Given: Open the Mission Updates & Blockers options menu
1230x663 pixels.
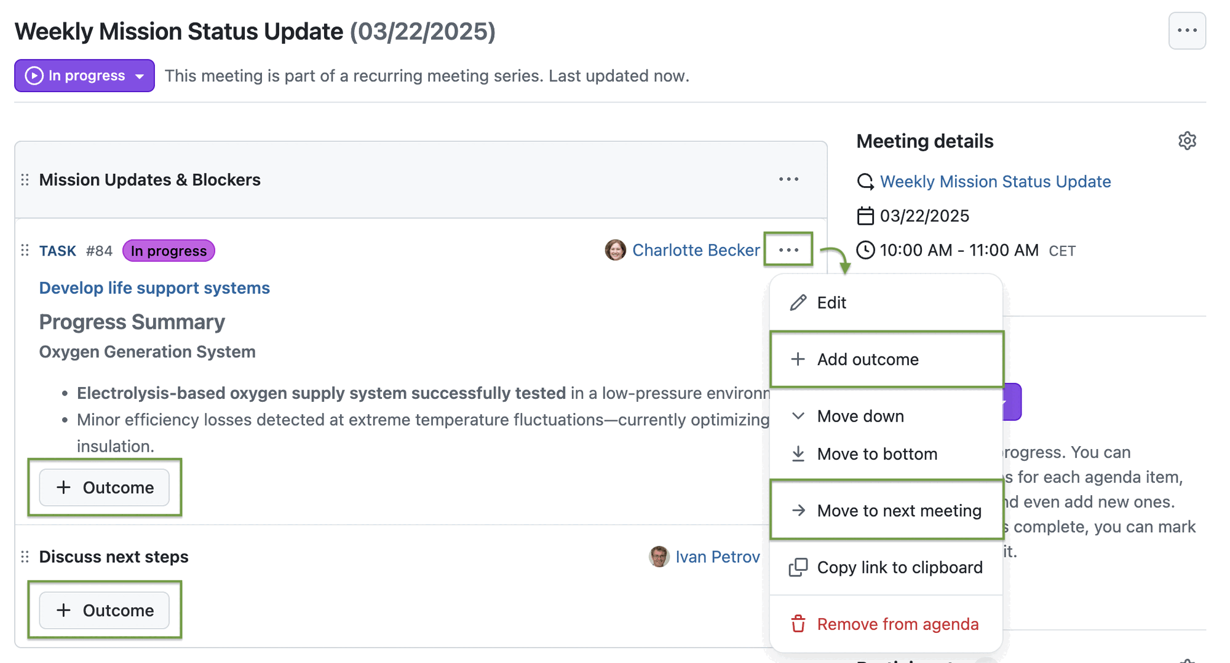Looking at the screenshot, I should 789,179.
